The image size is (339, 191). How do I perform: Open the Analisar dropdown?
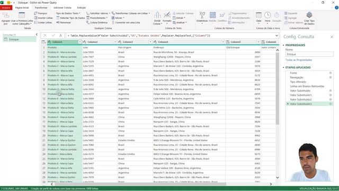180,22
